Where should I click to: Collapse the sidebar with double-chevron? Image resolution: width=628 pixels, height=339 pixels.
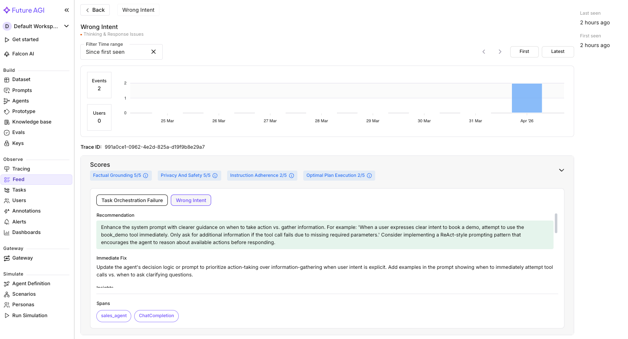[x=66, y=10]
